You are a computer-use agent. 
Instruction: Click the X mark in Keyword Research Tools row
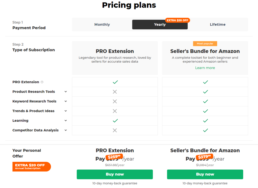click(x=115, y=102)
